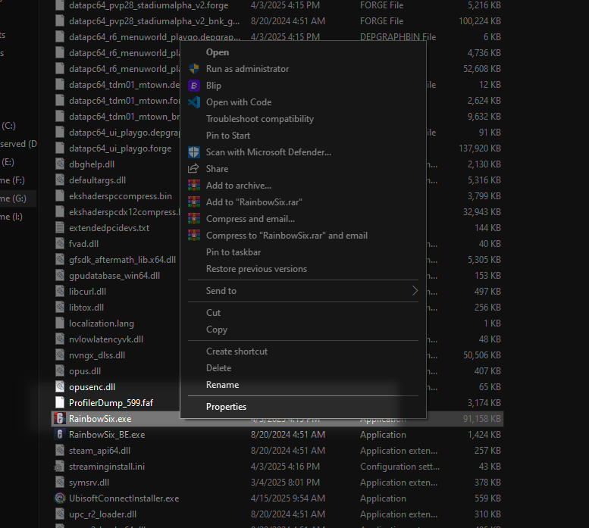Select Delete in the context menu
Viewport: 589px width, 528px height.
[302, 368]
